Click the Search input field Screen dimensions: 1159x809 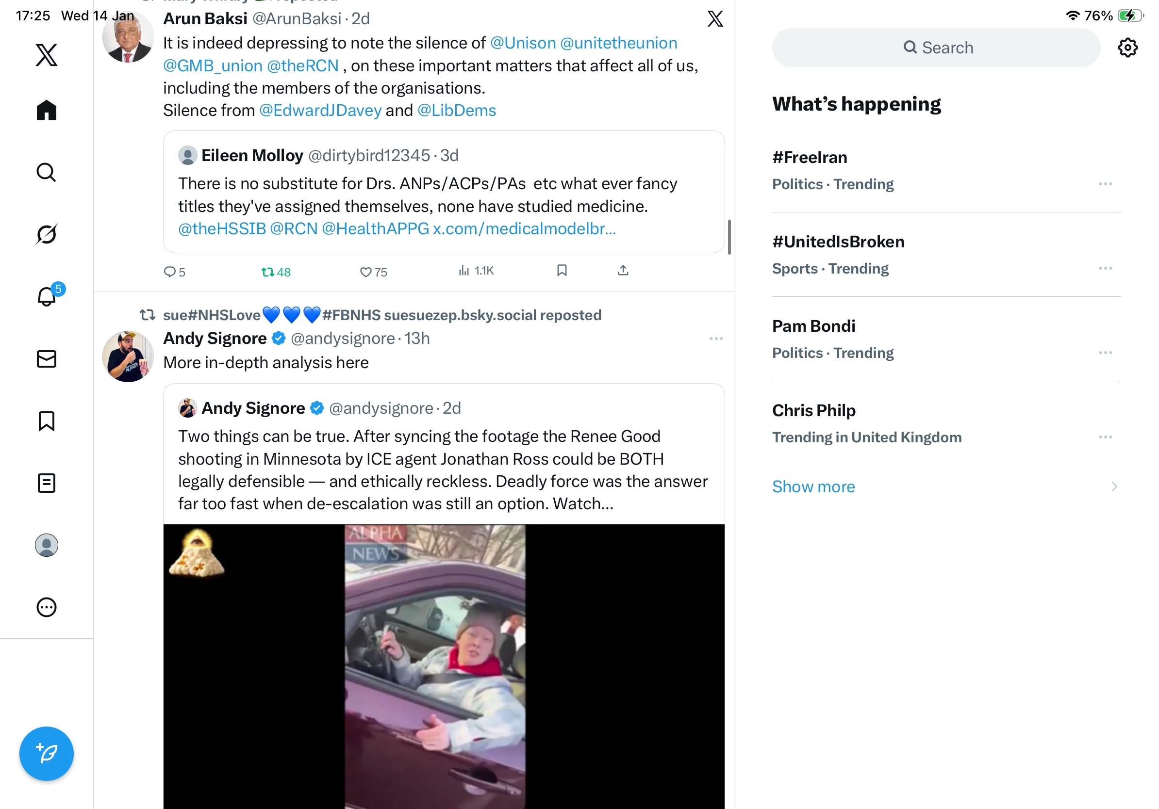point(936,48)
